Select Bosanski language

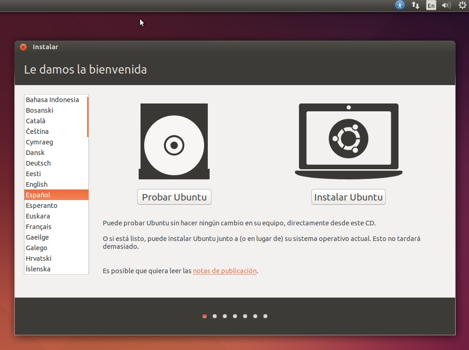[56, 110]
